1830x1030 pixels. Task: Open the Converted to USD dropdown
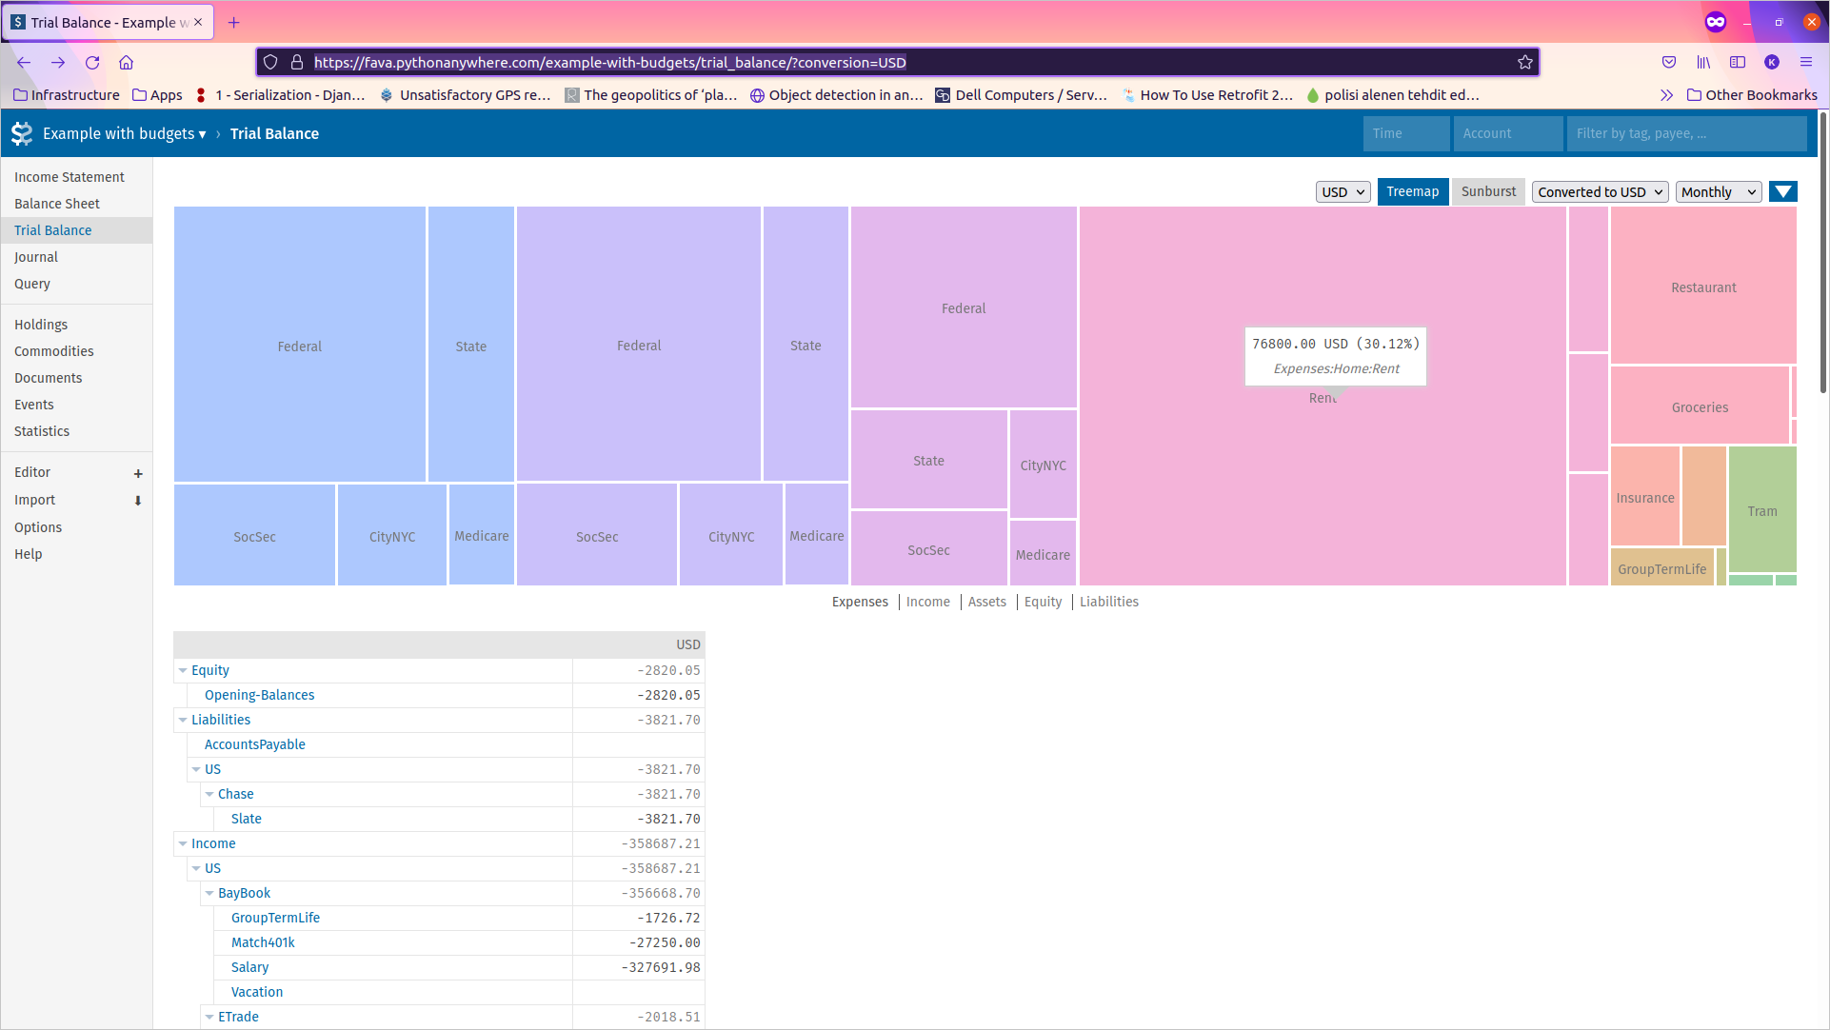coord(1600,191)
